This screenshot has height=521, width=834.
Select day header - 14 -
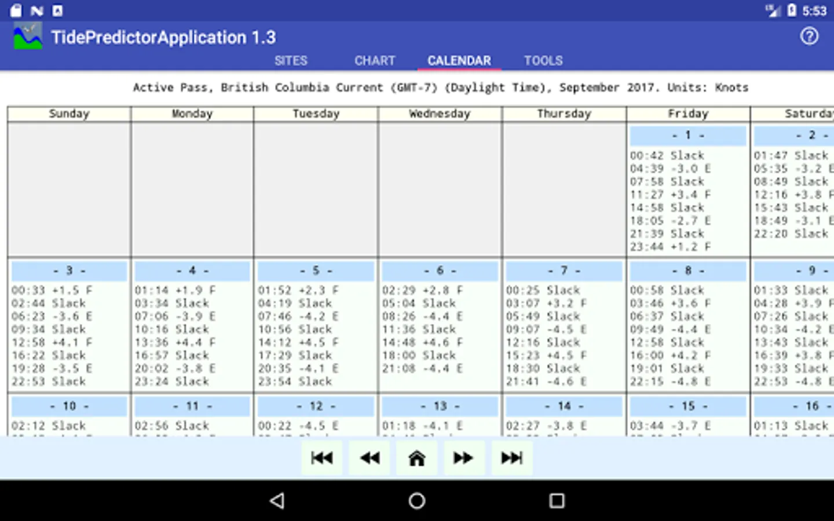click(564, 406)
